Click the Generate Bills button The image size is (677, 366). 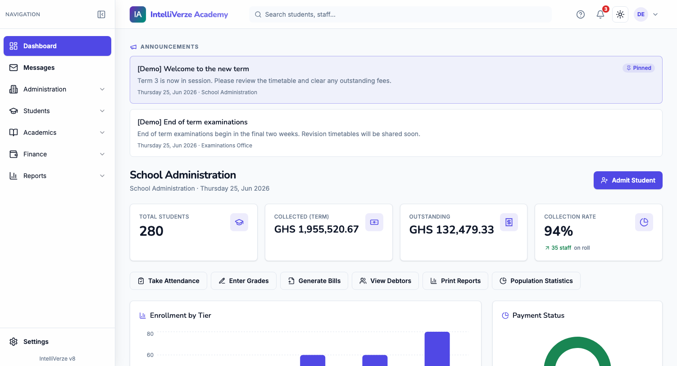[314, 281]
